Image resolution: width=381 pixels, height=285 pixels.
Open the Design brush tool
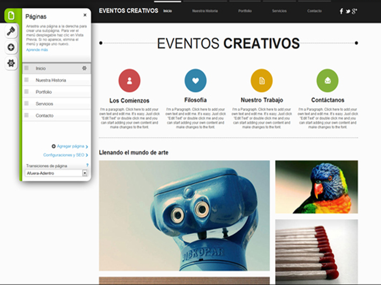coord(11,31)
